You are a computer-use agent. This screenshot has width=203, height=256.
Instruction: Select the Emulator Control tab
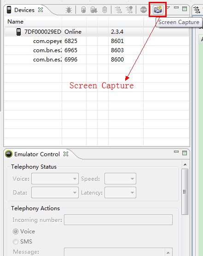pos(37,154)
